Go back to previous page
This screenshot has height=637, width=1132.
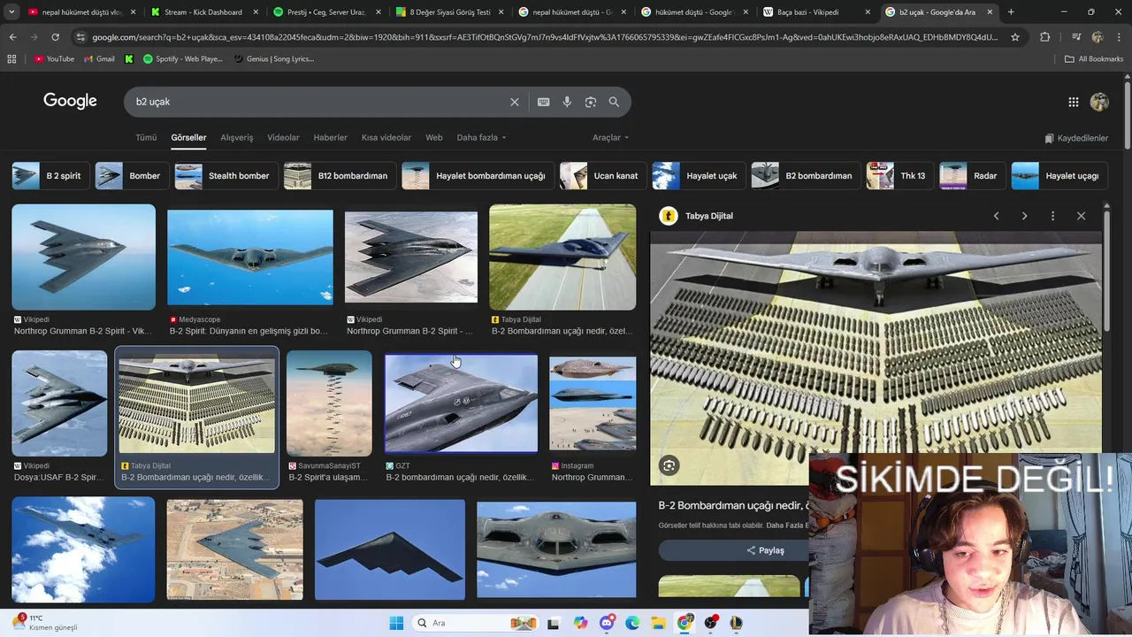pyautogui.click(x=12, y=37)
